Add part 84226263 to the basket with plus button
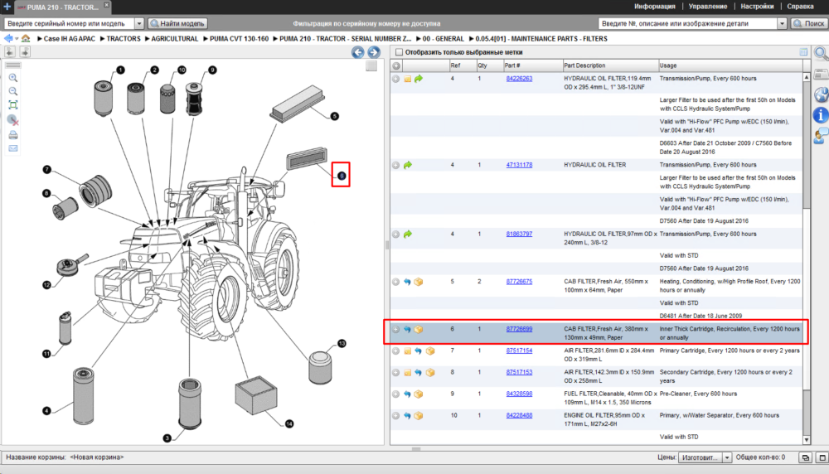 coord(396,79)
